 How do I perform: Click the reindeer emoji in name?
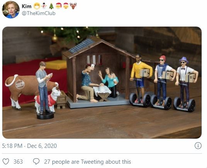pos(73,6)
